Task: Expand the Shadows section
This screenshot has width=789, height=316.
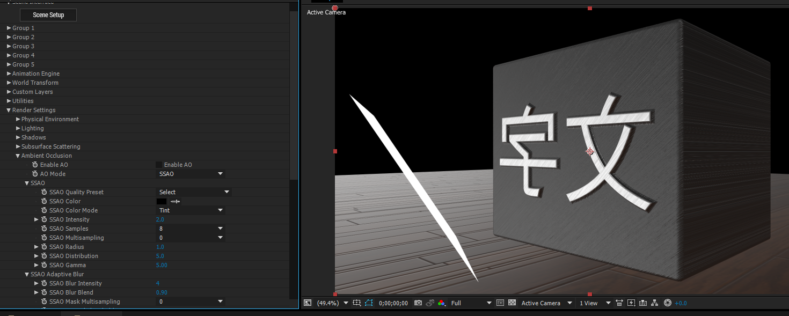Action: coord(18,137)
